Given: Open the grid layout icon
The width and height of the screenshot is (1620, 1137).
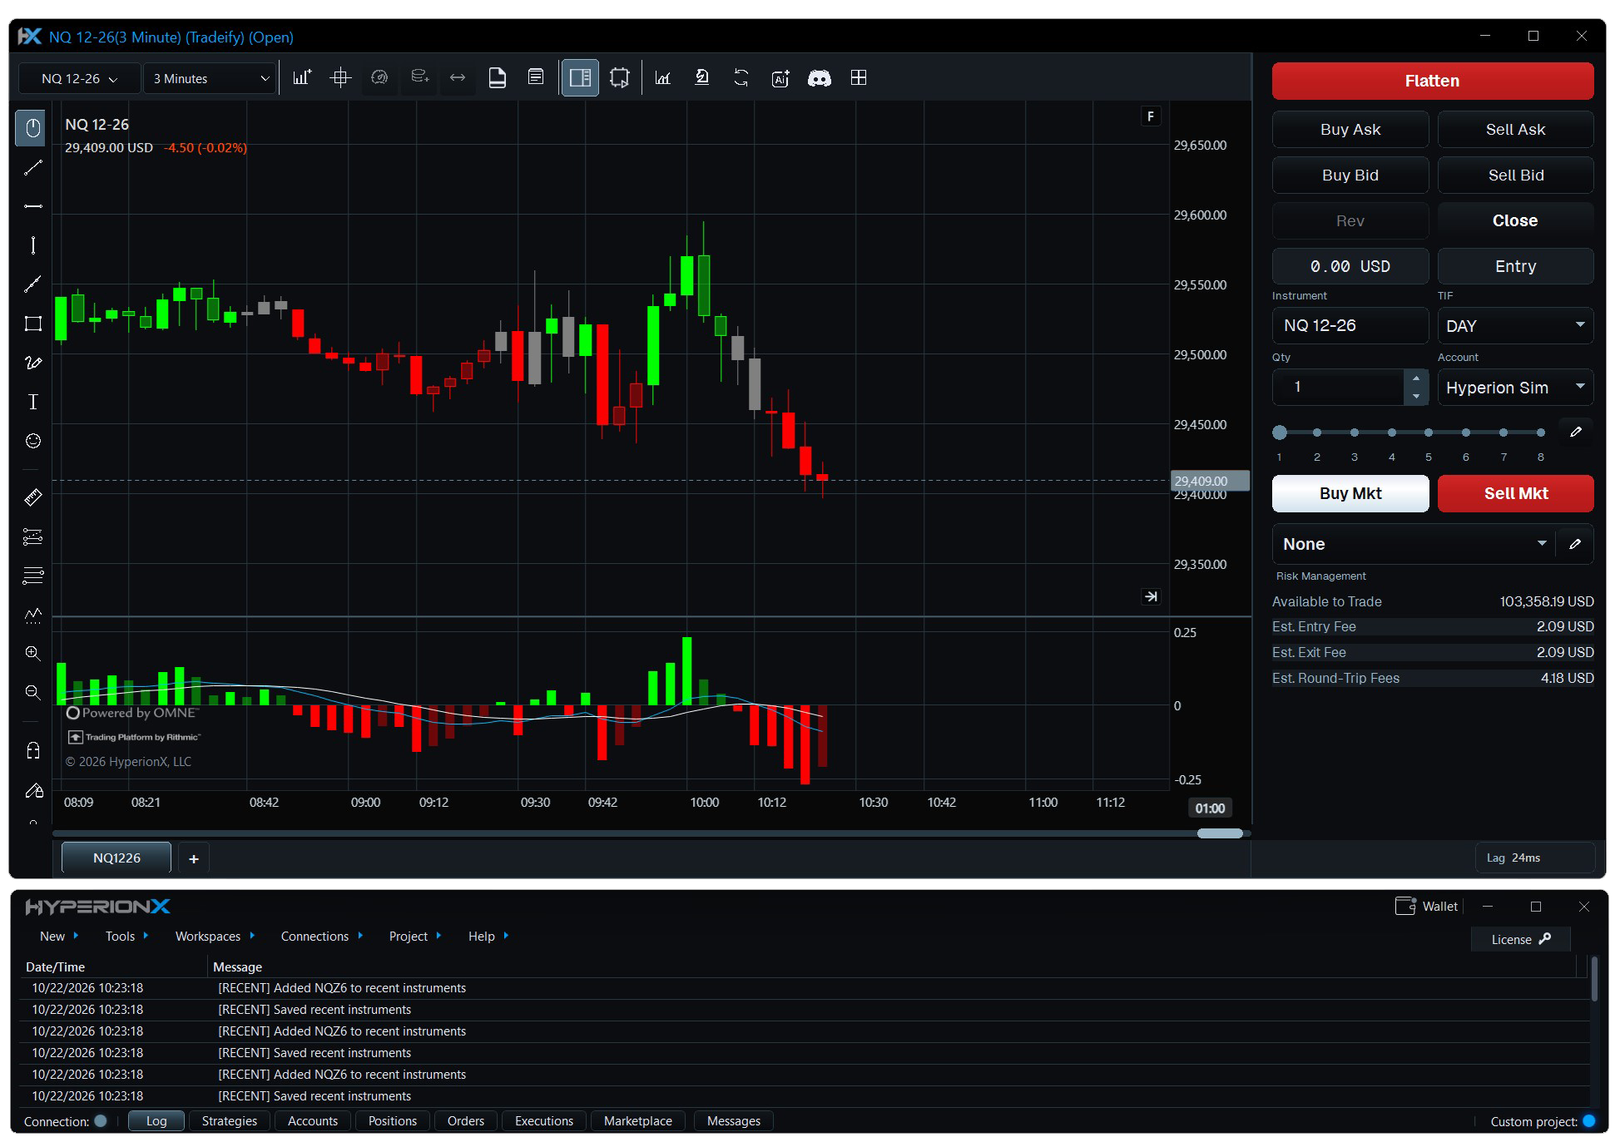Looking at the screenshot, I should click(859, 78).
